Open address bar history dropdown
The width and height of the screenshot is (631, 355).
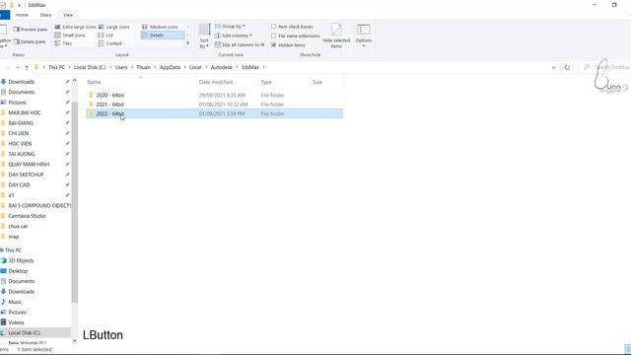(x=554, y=67)
